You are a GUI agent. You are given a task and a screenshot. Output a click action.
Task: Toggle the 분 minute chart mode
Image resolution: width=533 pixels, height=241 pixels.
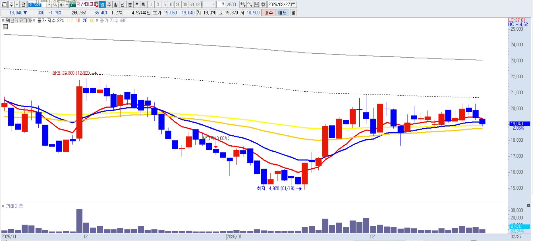point(130,5)
